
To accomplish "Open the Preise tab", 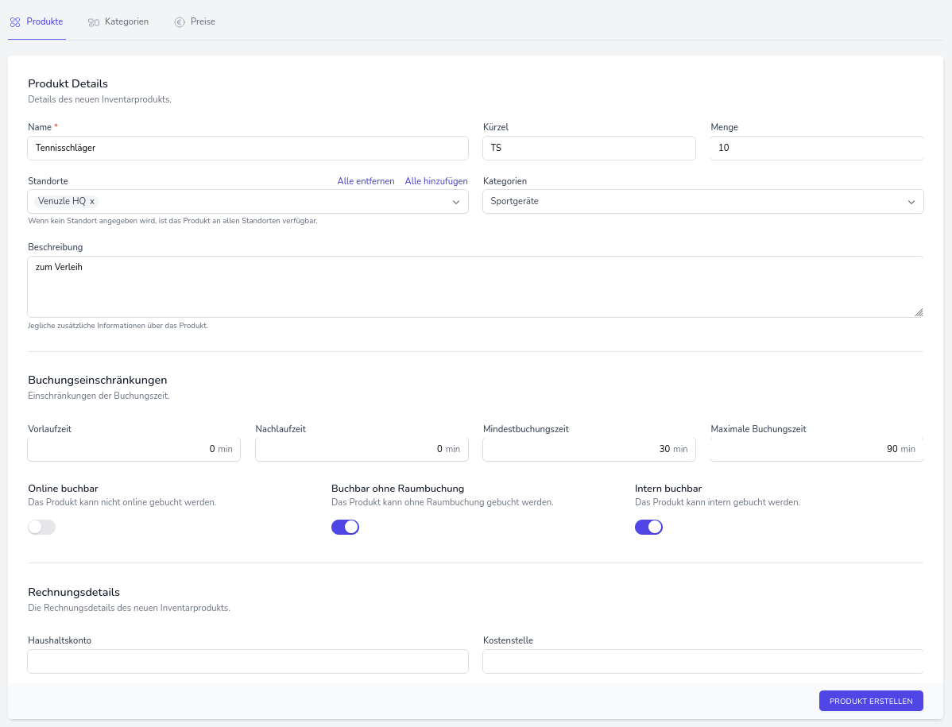I will [x=202, y=21].
